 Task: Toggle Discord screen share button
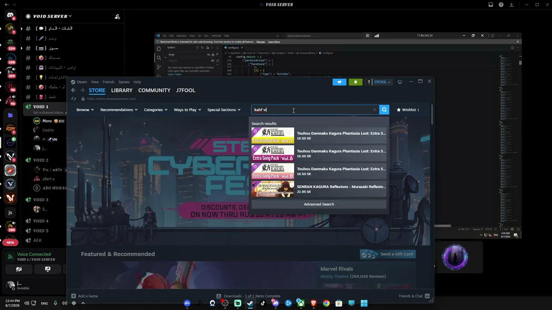(47, 269)
